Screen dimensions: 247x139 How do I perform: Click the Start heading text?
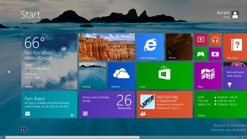(30, 15)
